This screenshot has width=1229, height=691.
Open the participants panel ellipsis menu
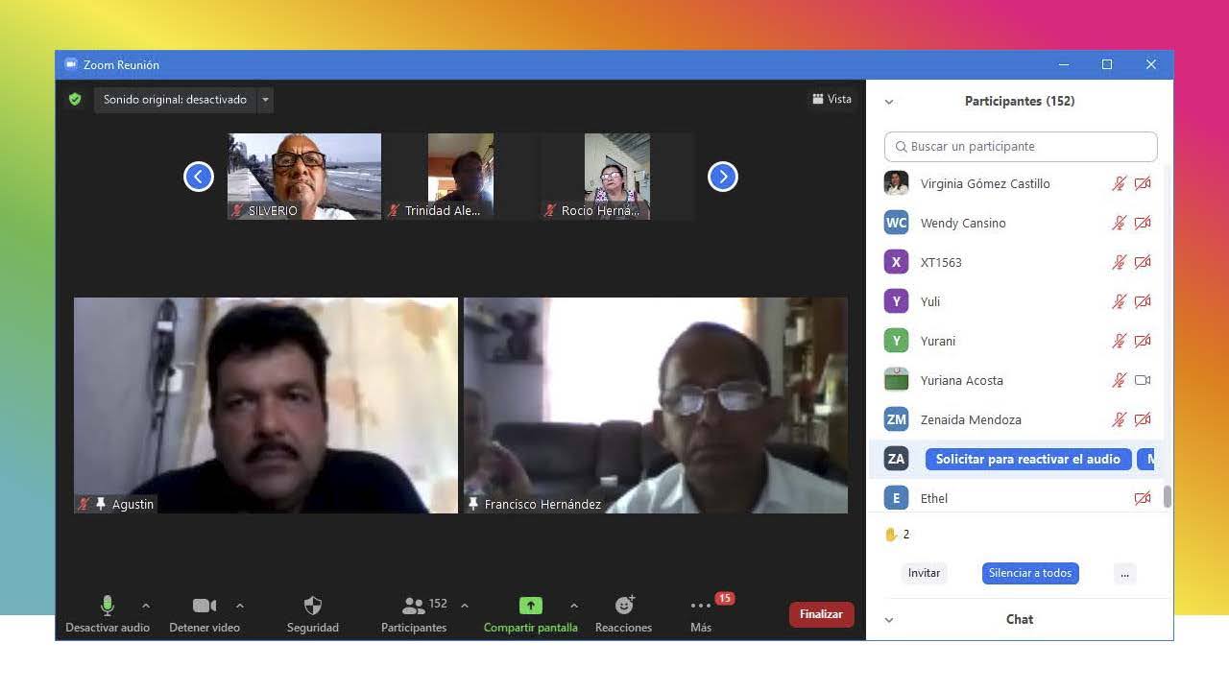click(x=1124, y=573)
